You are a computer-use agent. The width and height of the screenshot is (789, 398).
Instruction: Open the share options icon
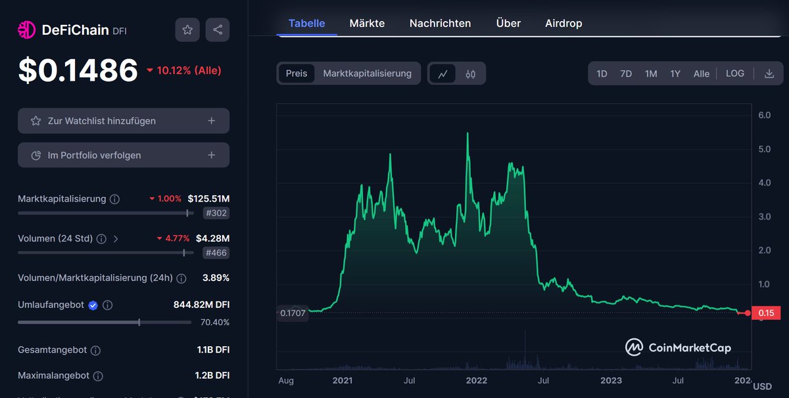click(218, 30)
